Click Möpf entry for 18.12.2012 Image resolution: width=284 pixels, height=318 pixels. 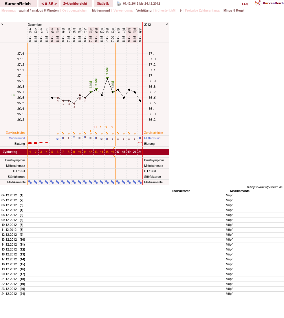click(229, 264)
